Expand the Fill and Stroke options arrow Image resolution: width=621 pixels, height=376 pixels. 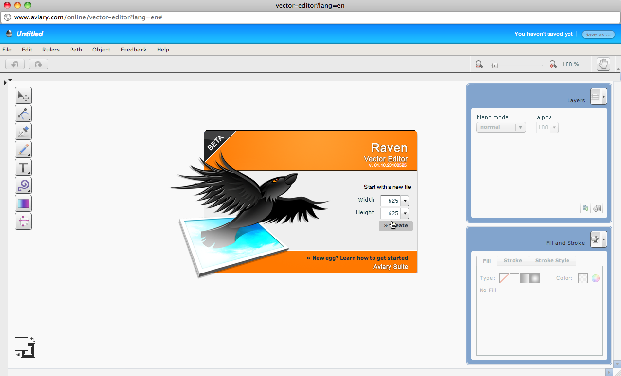604,239
